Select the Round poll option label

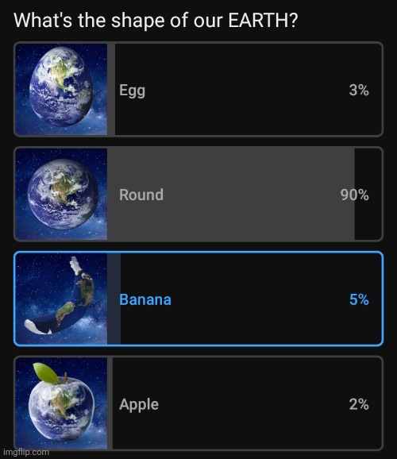(141, 195)
